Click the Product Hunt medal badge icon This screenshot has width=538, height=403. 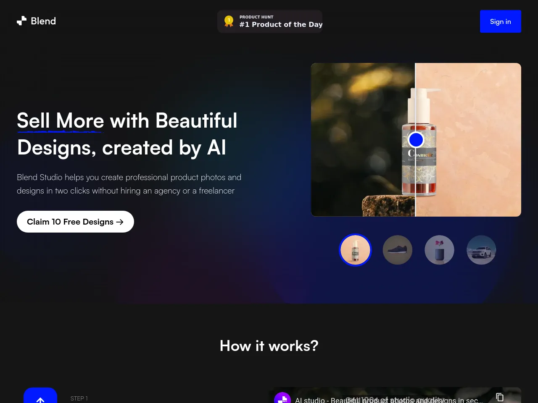[x=229, y=21]
